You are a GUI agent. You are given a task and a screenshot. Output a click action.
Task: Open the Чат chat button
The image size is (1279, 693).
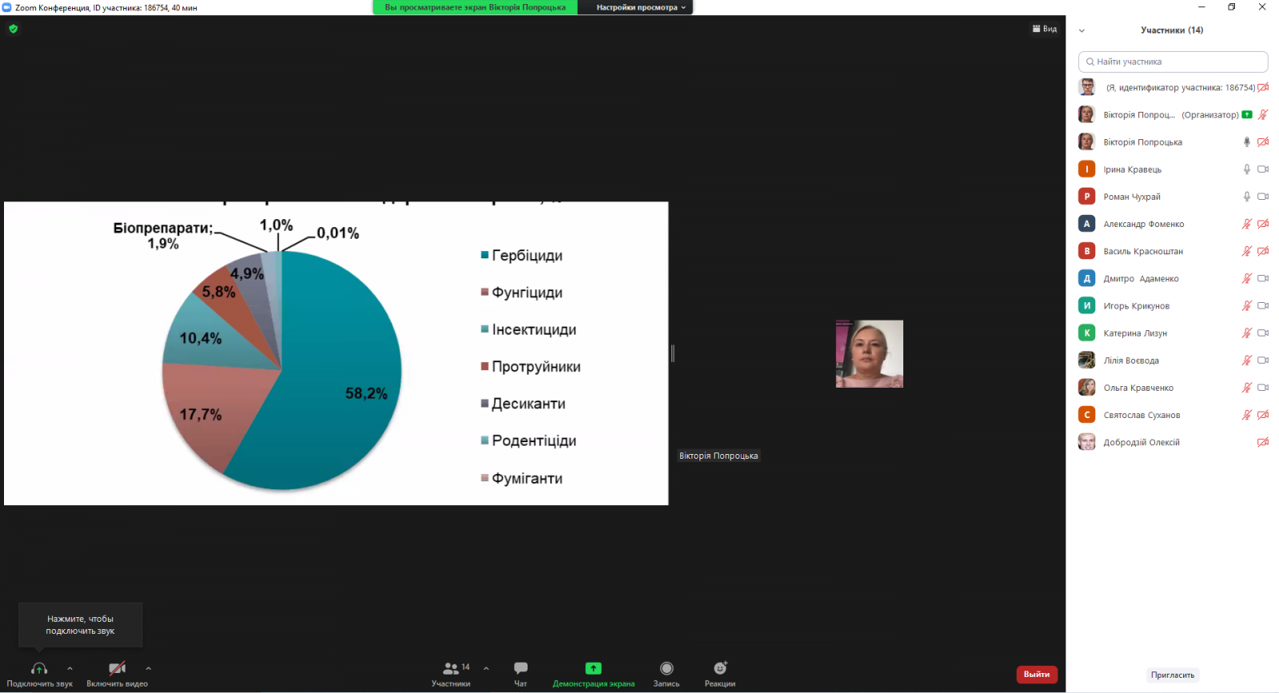(520, 673)
